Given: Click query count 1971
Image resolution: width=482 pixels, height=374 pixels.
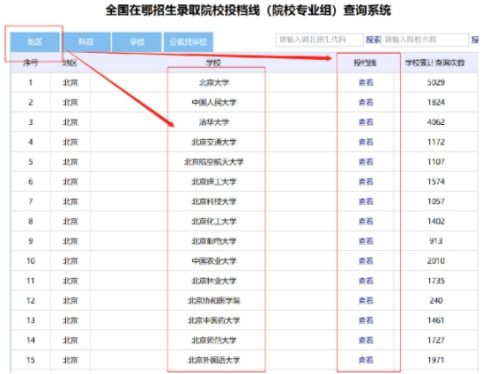Looking at the screenshot, I should click(x=436, y=360).
